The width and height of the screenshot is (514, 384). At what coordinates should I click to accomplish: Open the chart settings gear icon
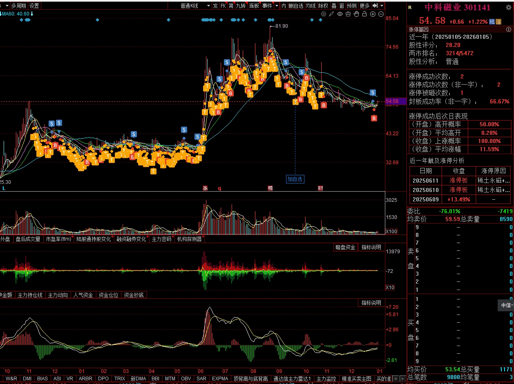click(324, 14)
